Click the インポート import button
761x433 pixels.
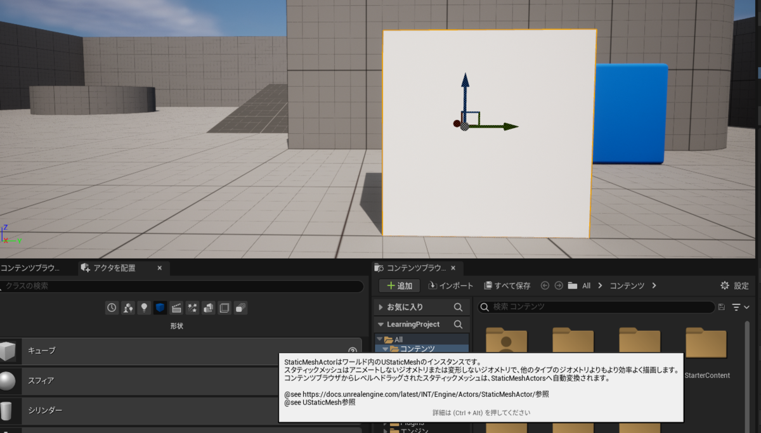[451, 285]
